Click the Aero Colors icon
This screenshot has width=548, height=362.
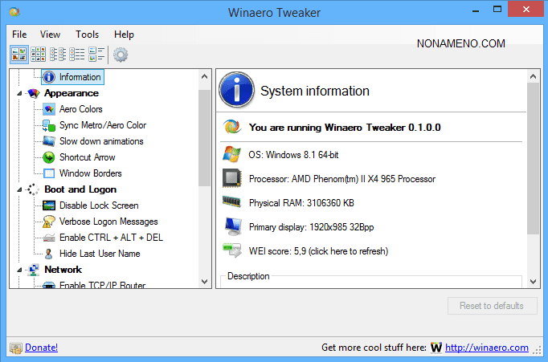point(49,109)
